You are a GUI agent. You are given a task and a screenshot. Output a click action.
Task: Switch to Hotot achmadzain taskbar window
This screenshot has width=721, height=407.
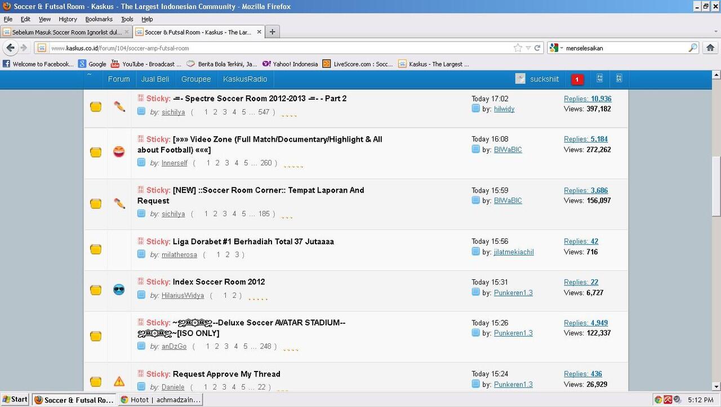[x=160, y=400]
